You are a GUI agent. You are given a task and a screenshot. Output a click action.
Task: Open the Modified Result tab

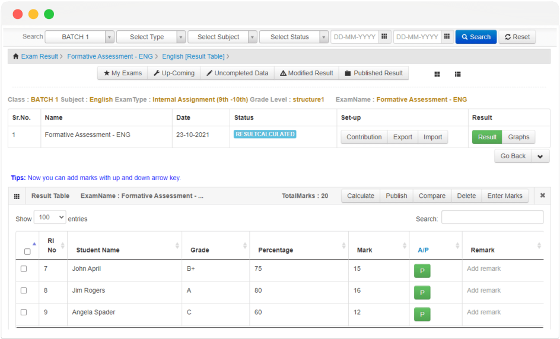tap(307, 73)
